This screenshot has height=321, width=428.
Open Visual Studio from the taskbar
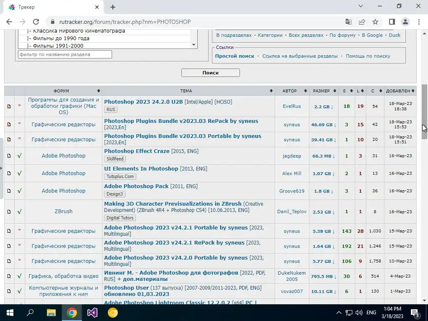pos(92,313)
